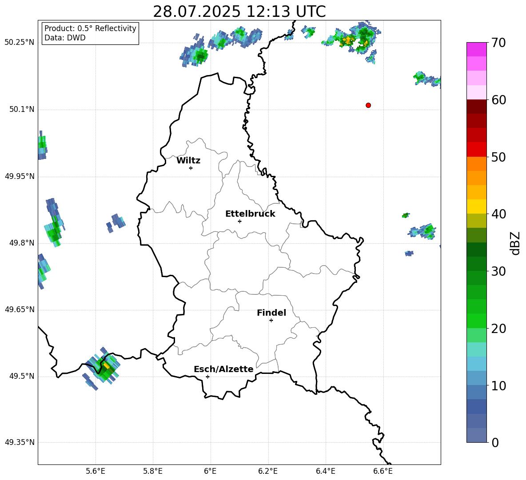
Task: Click the 'Data: DWD' text
Action: (65, 38)
